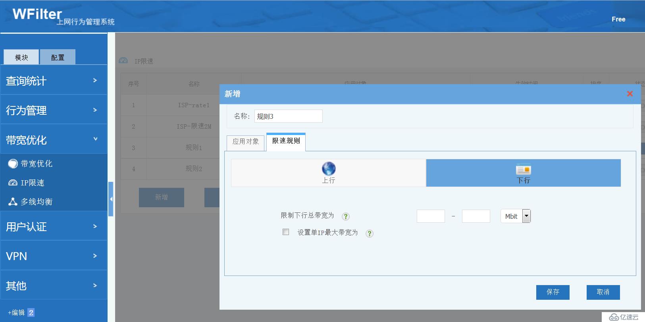Click the IP限速 page header icon
645x322 pixels.
[x=123, y=60]
